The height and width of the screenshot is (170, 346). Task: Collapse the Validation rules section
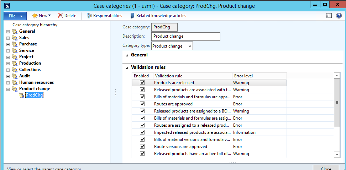click(x=127, y=67)
